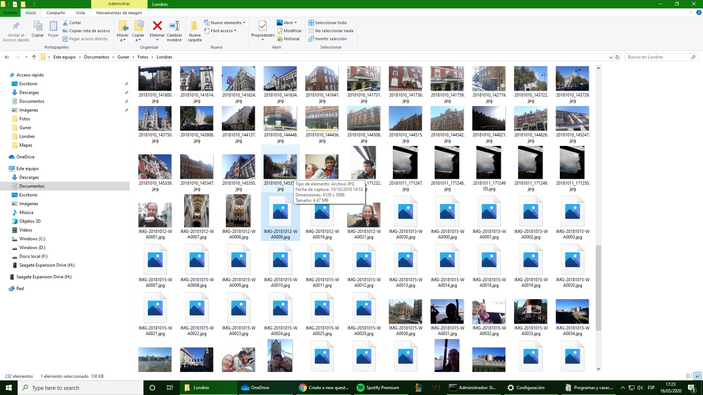703x395 pixels.
Task: Click the red Eliminar X icon
Action: 157,26
